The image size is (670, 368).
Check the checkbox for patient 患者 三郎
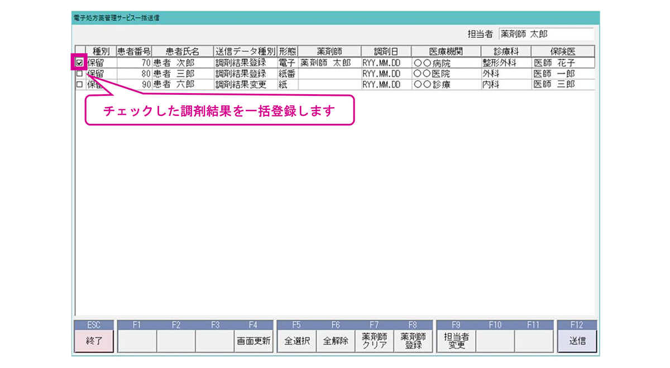coord(79,74)
